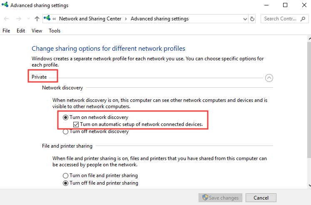The height and width of the screenshot is (205, 311).
Task: Click the Forward navigation arrow
Action: click(x=18, y=19)
